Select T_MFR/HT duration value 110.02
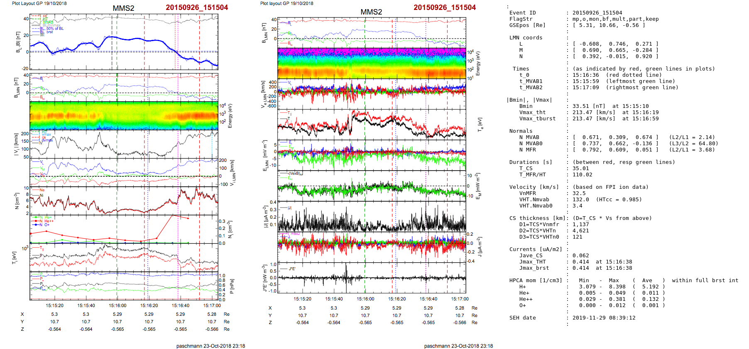The width and height of the screenshot is (749, 349). 583,175
